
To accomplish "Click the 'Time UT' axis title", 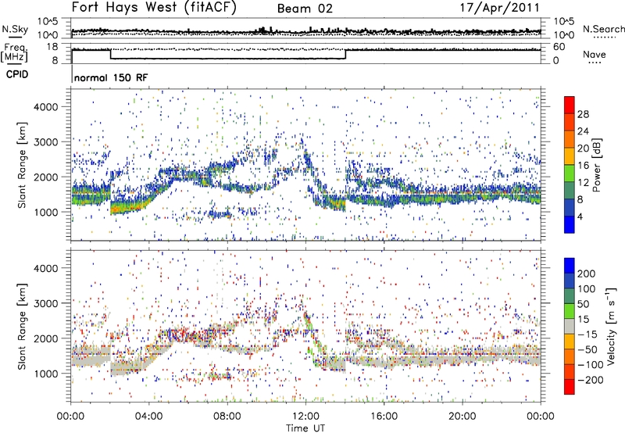I will tap(305, 428).
